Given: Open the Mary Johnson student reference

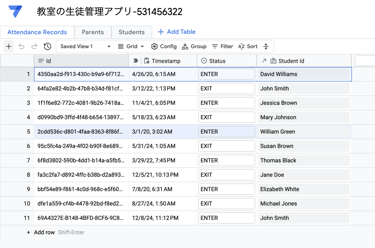Looking at the screenshot, I should point(303,117).
